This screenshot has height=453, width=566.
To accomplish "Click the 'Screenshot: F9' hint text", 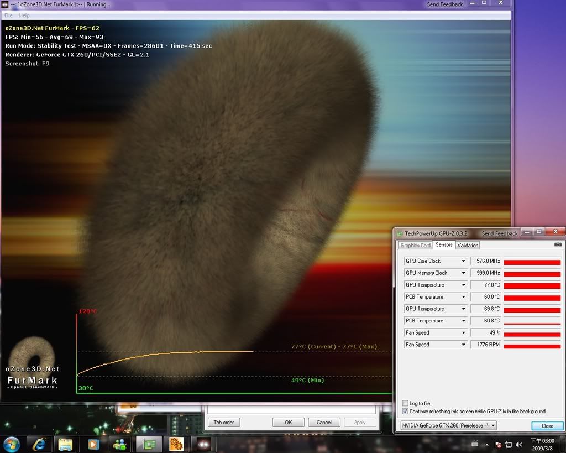I will click(27, 63).
